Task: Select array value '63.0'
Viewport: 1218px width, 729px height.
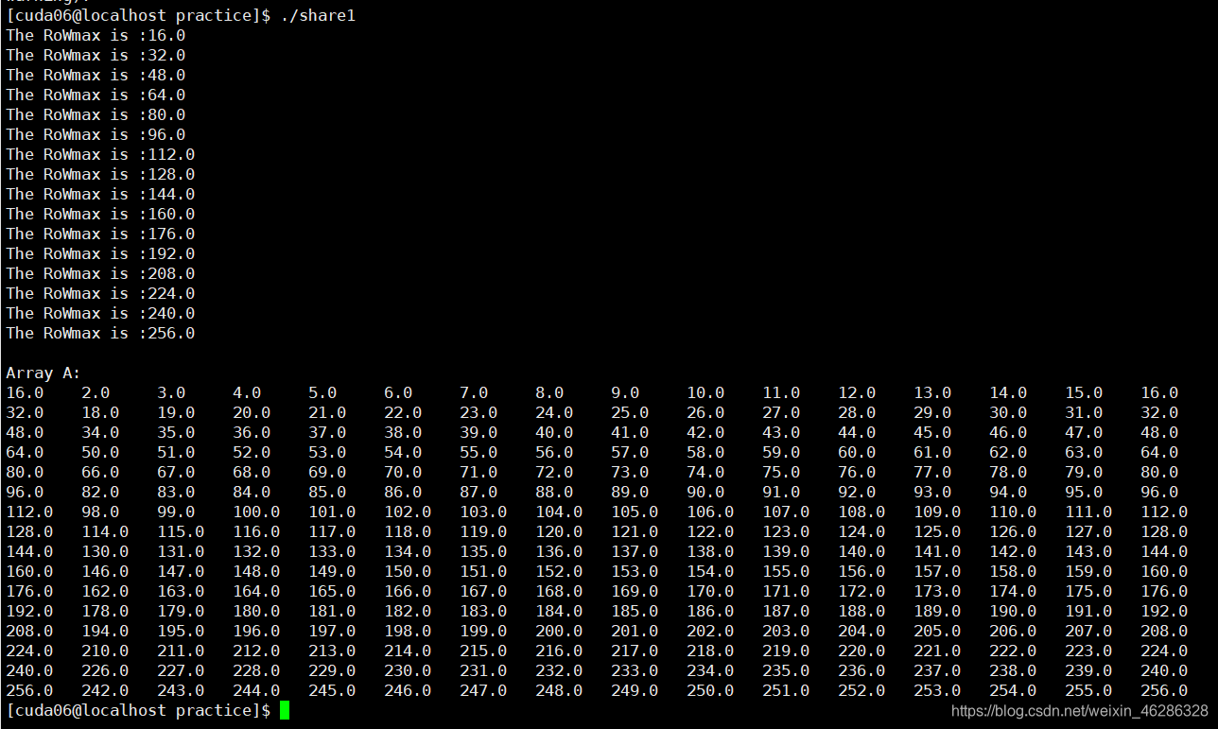Action: [1084, 453]
